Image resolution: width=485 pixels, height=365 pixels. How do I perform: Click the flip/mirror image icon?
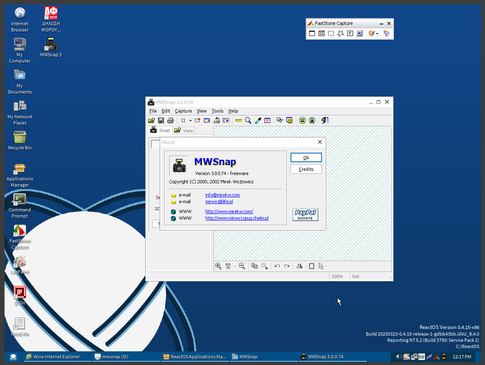(x=300, y=266)
